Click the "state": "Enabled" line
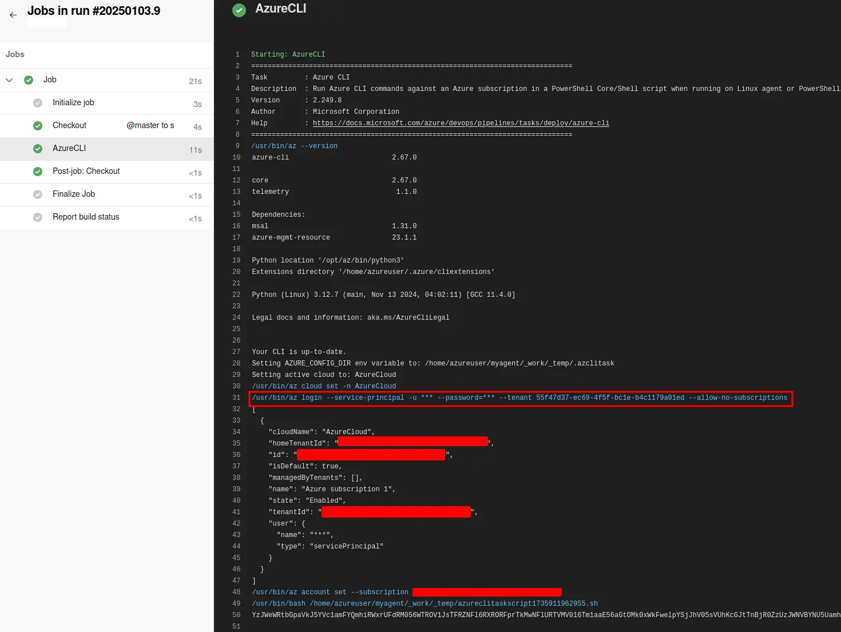 307,500
